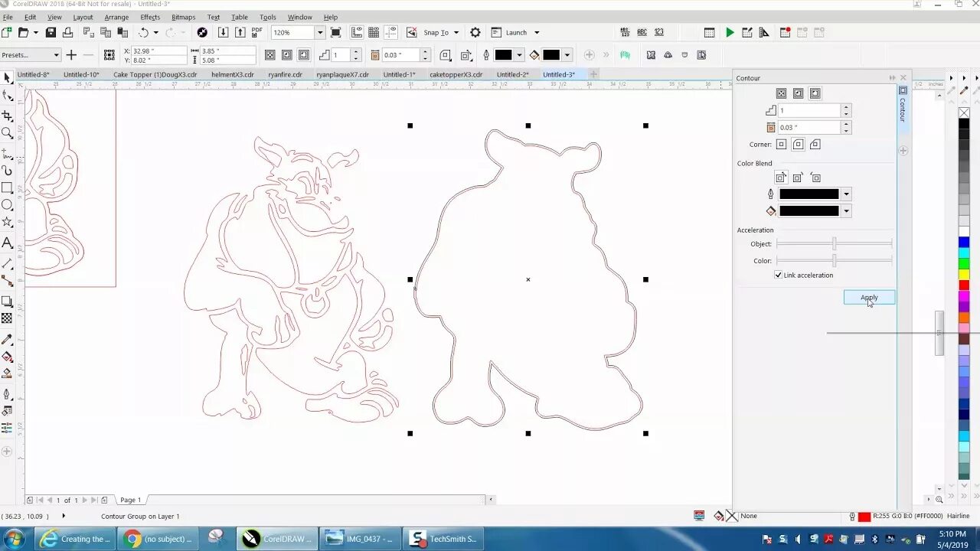
Task: Switch to caketopperX3.cdr document tab
Action: tap(456, 74)
